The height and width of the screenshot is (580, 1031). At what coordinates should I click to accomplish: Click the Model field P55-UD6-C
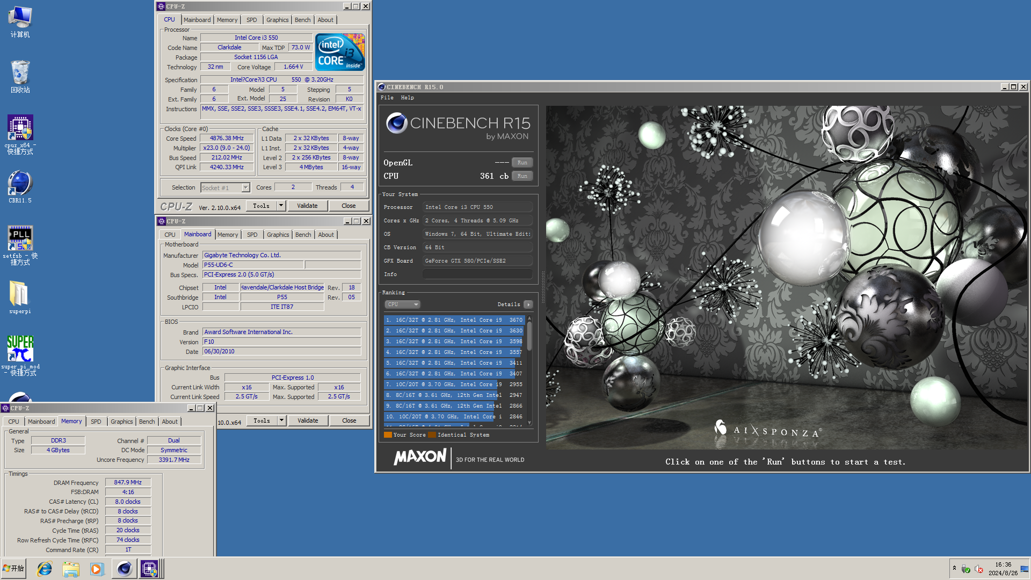pos(253,265)
